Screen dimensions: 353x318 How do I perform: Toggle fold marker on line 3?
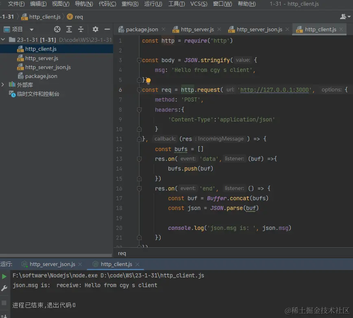click(x=139, y=60)
